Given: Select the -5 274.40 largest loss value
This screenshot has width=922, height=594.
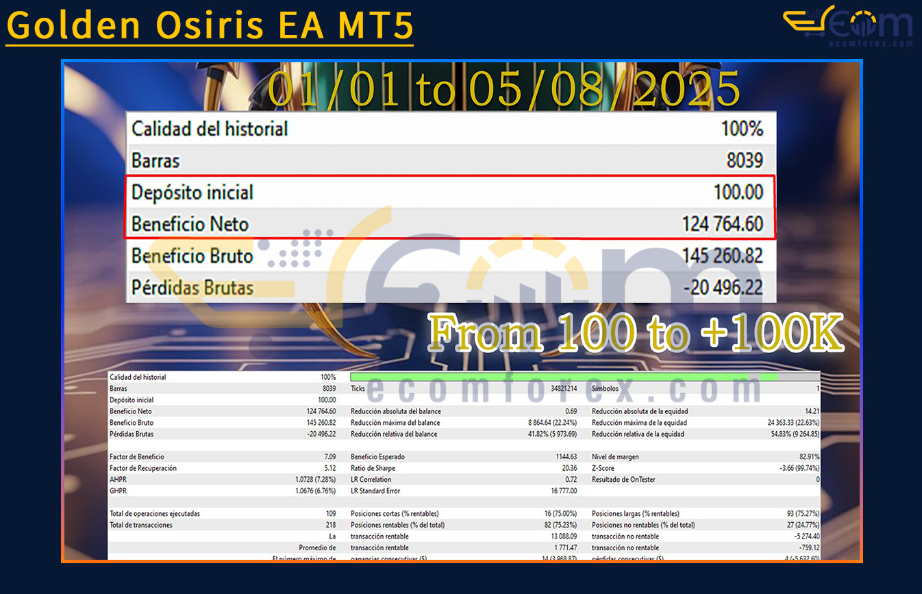Looking at the screenshot, I should tap(806, 537).
